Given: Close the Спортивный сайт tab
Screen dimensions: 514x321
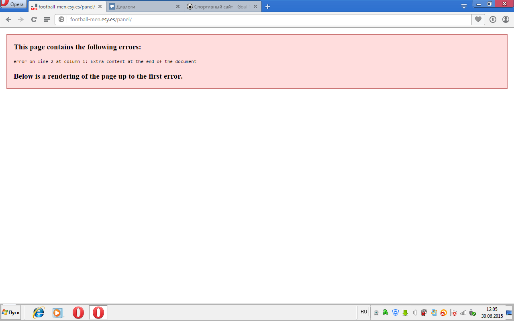Looking at the screenshot, I should (x=255, y=6).
